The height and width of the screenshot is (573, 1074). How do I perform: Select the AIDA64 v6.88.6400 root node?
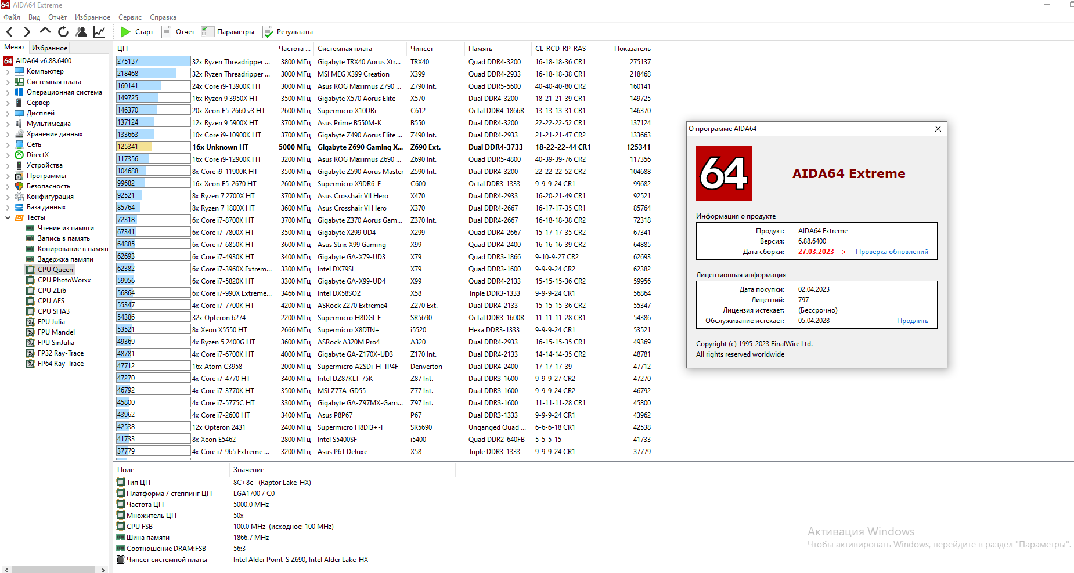pyautogui.click(x=44, y=61)
